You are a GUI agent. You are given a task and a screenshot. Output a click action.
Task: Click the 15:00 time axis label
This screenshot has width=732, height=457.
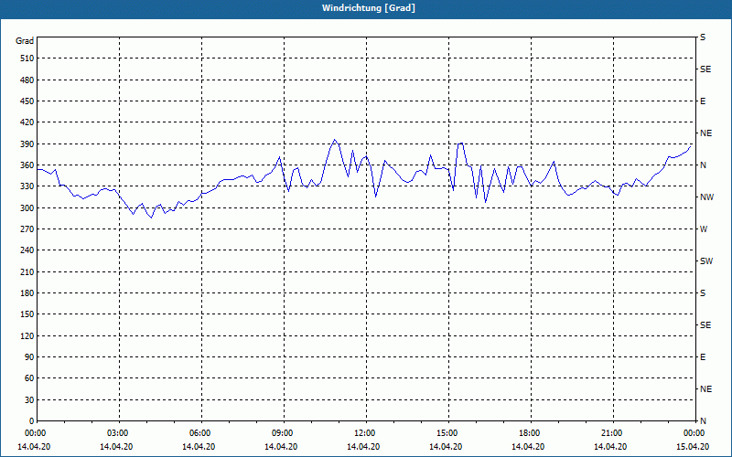448,432
